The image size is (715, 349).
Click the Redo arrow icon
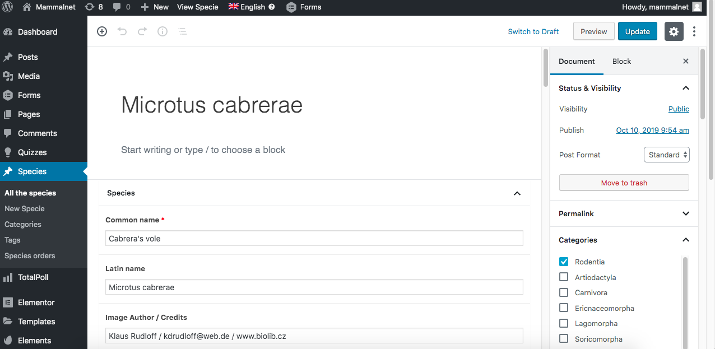[x=142, y=32]
